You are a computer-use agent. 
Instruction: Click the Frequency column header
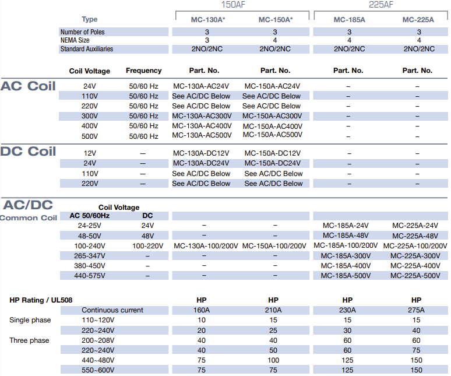[x=143, y=71]
